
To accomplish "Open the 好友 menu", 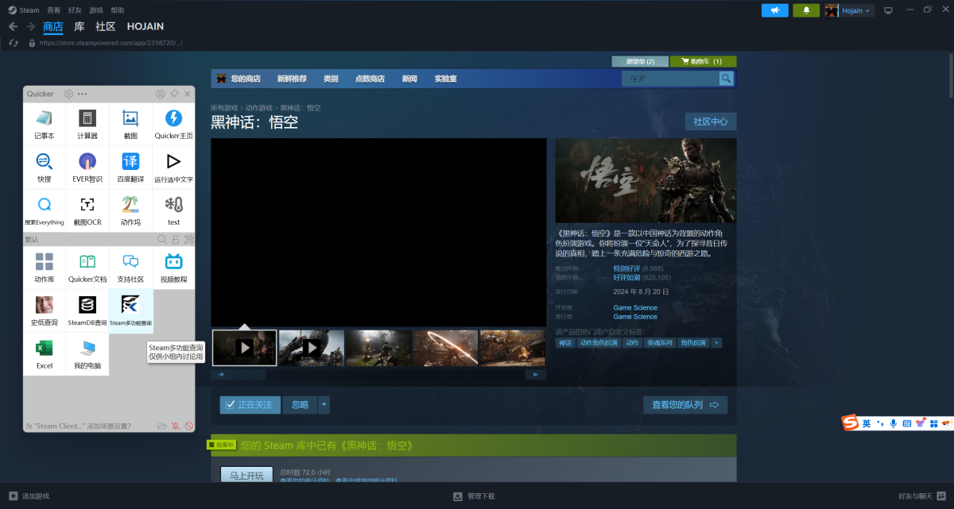I will pyautogui.click(x=75, y=10).
